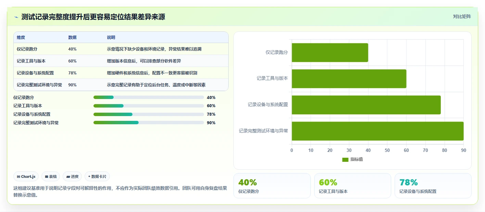Select the 进度 chip
This screenshot has width=485, height=212.
pyautogui.click(x=72, y=176)
